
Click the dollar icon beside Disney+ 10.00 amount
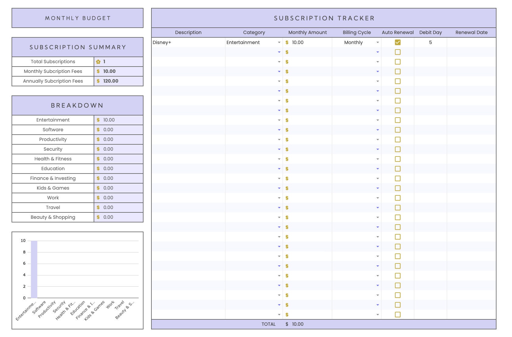286,42
